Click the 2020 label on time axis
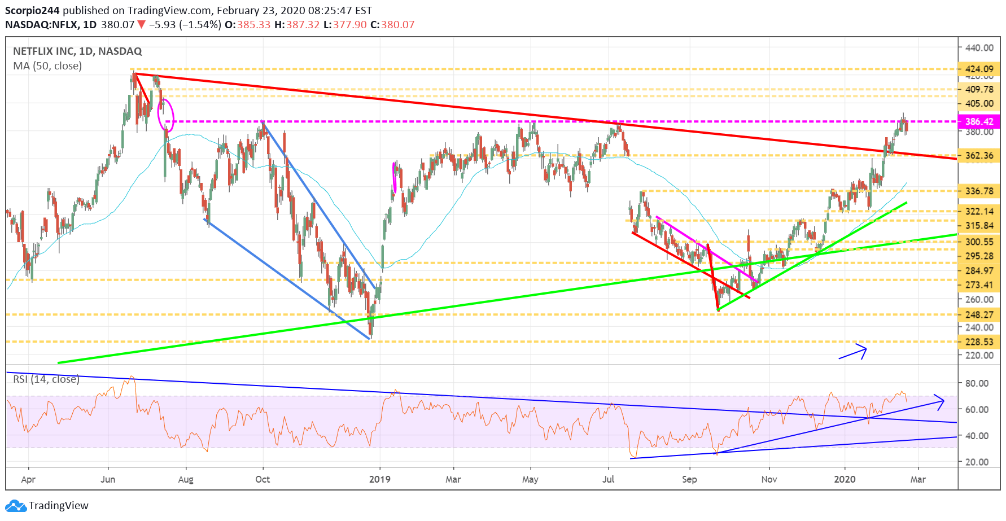This screenshot has height=521, width=1006. [x=845, y=479]
